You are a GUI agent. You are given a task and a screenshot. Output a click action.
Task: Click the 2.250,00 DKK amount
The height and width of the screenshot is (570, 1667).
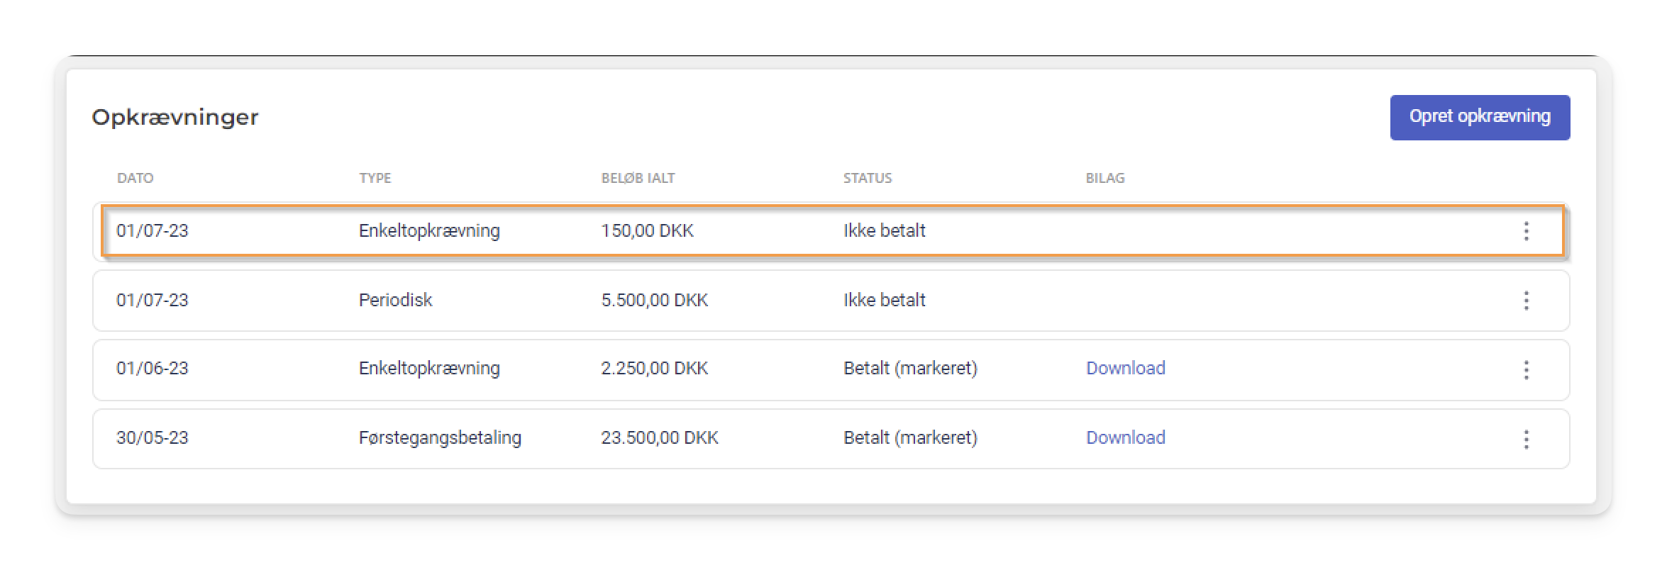coord(654,368)
